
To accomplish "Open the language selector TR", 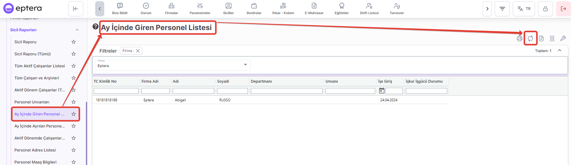I will pos(524,9).
